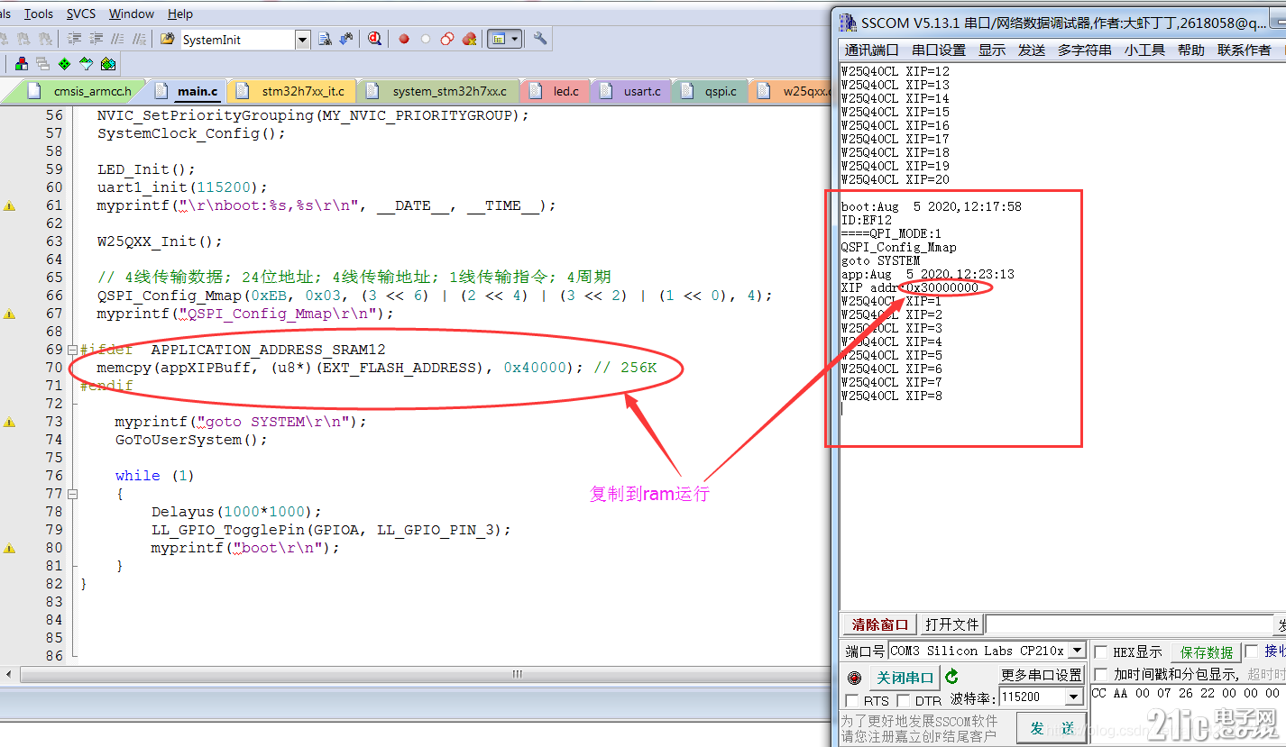Click the 保存数据 button
The width and height of the screenshot is (1286, 747).
[x=1207, y=652]
